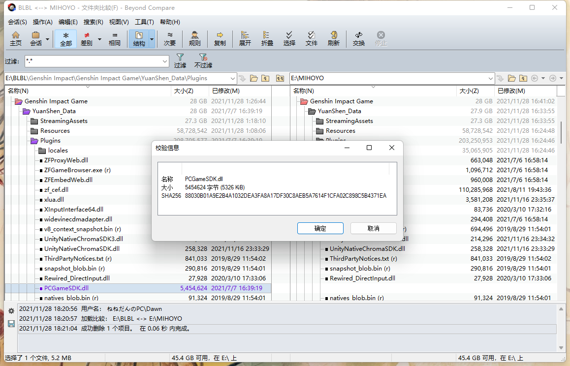Click right pane forward navigation arrow

pyautogui.click(x=553, y=79)
